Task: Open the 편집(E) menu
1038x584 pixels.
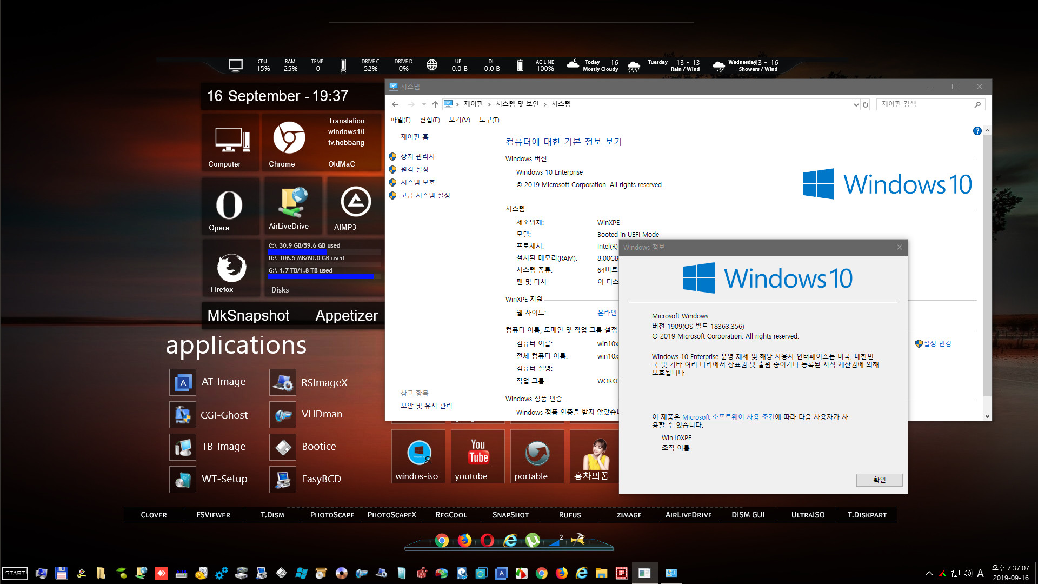Action: click(430, 120)
